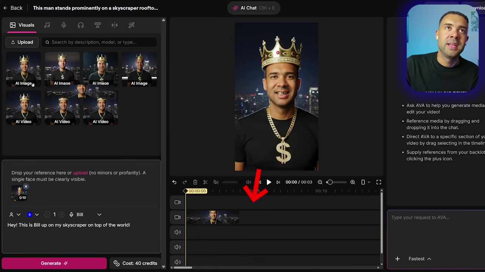Open the blue model selector dropdown
This screenshot has width=485, height=272.
click(33, 215)
